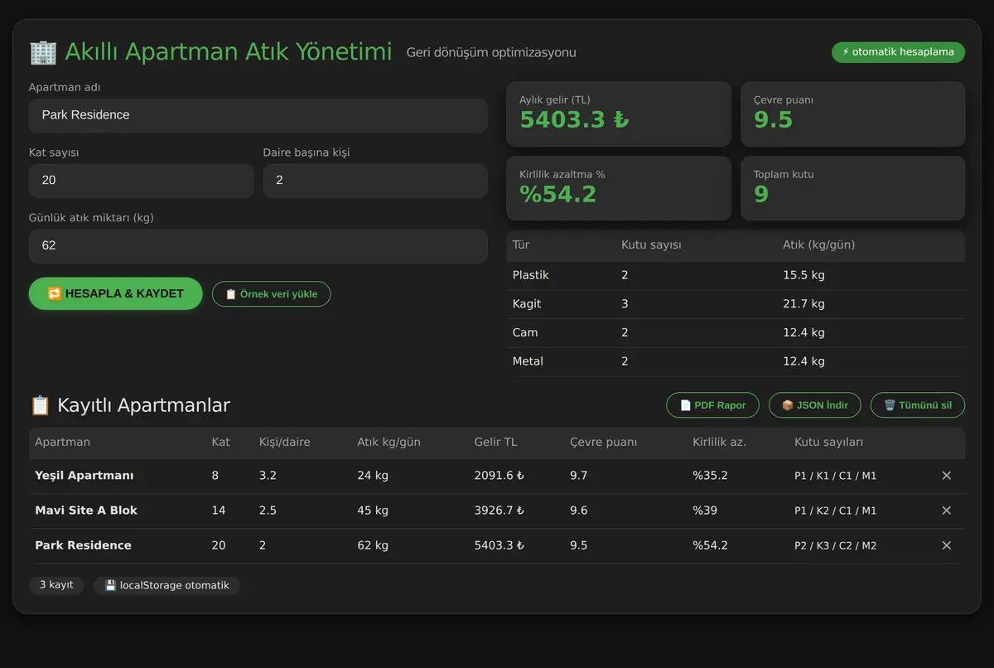Click the building icon in the title

click(x=43, y=52)
